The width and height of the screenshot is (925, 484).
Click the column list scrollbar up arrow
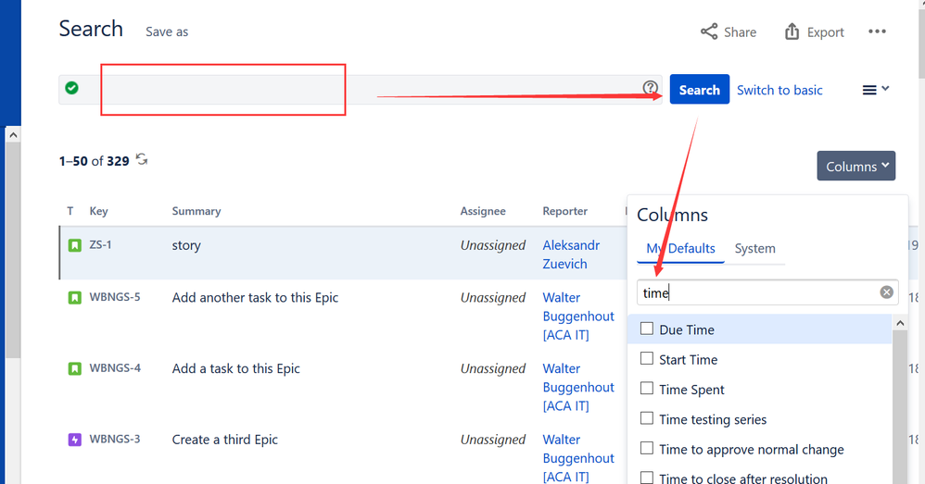pyautogui.click(x=900, y=323)
